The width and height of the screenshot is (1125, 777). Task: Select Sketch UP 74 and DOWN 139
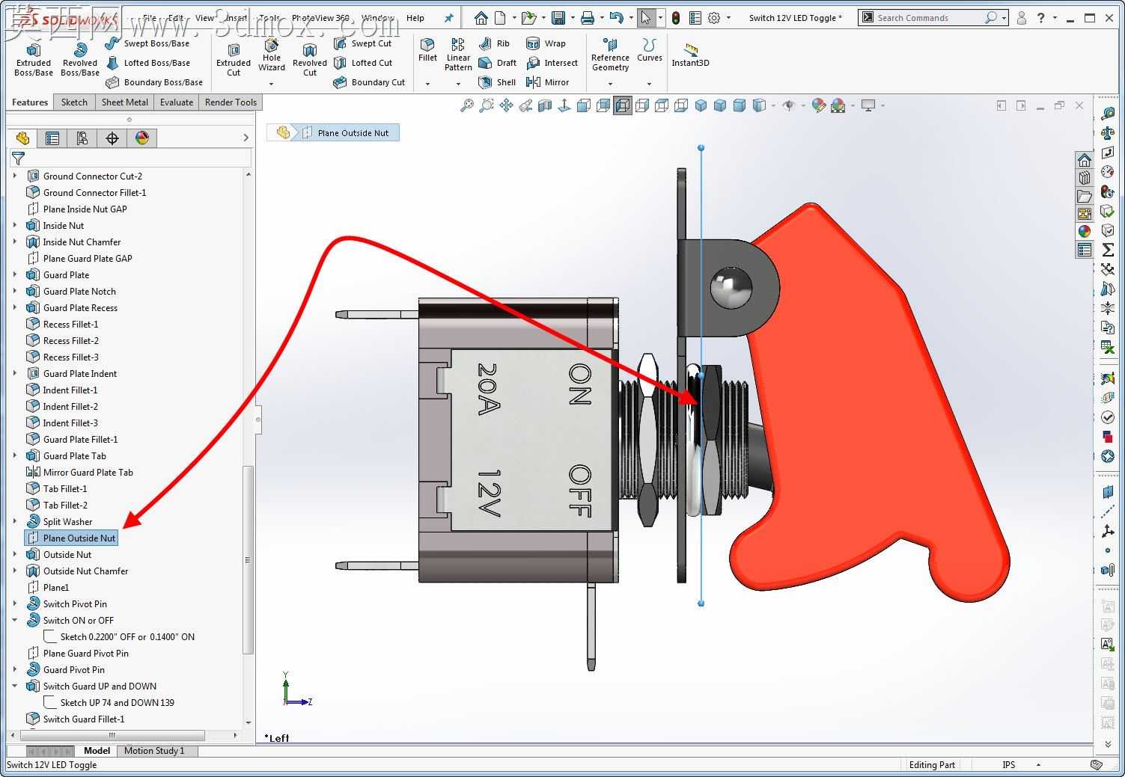[x=109, y=702]
